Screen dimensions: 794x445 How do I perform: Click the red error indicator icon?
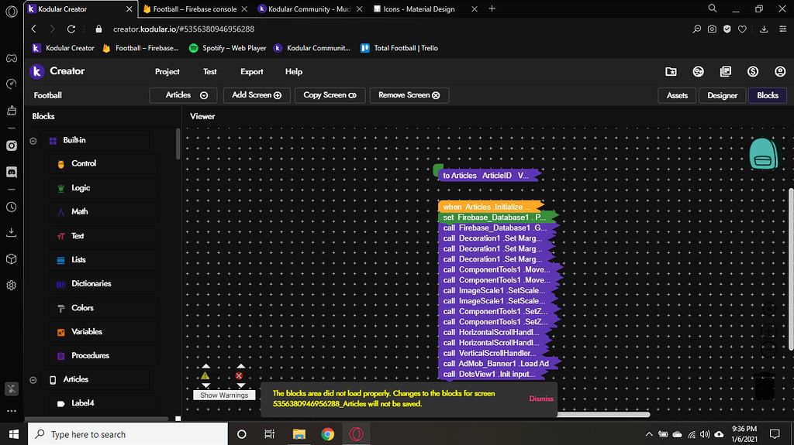tap(239, 375)
